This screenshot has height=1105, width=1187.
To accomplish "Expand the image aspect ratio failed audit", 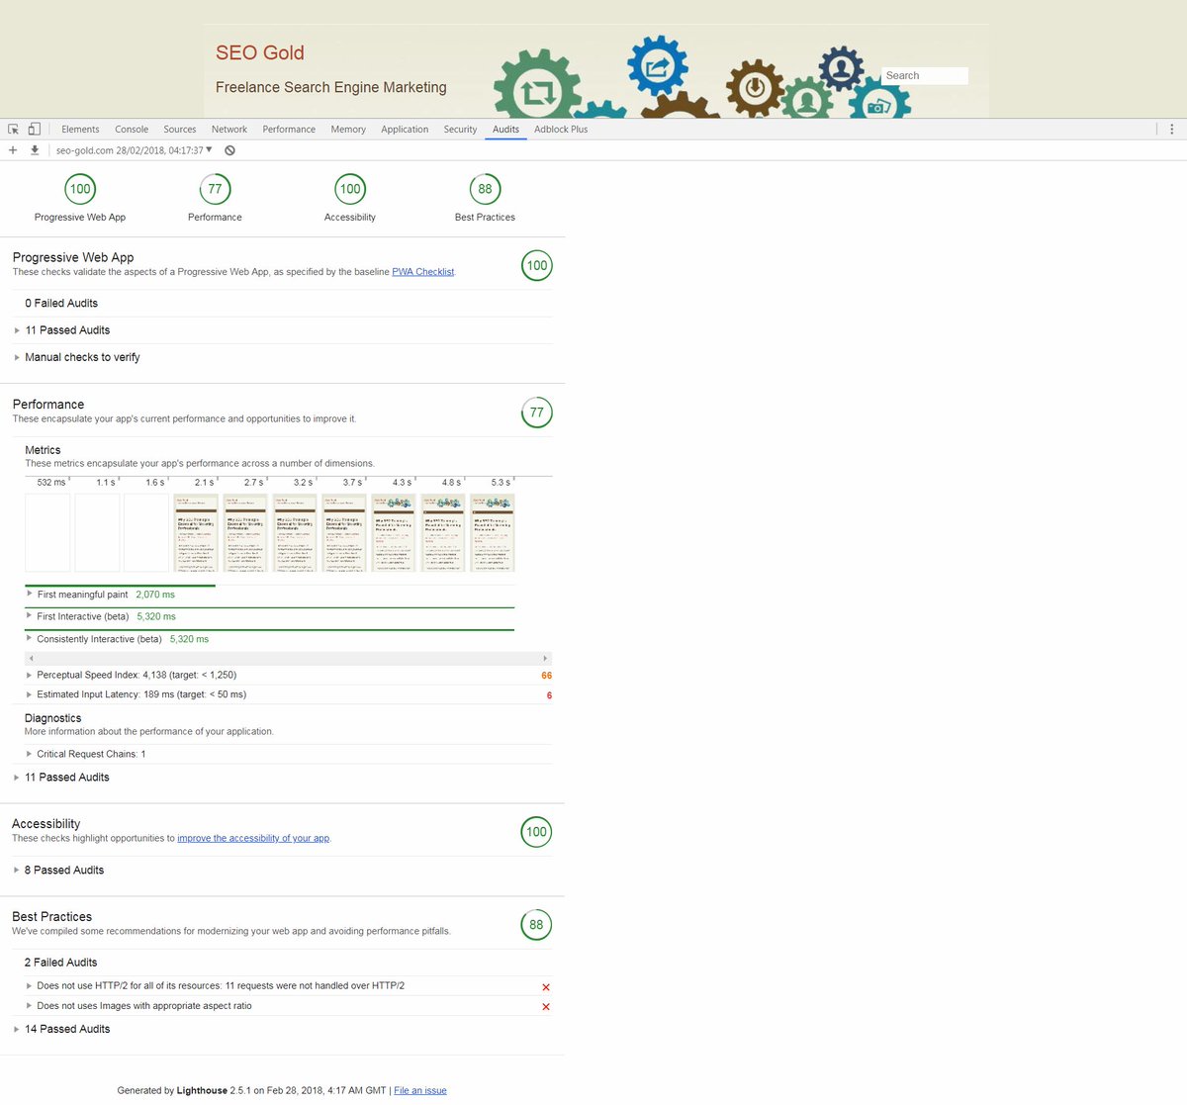I will pos(288,1006).
